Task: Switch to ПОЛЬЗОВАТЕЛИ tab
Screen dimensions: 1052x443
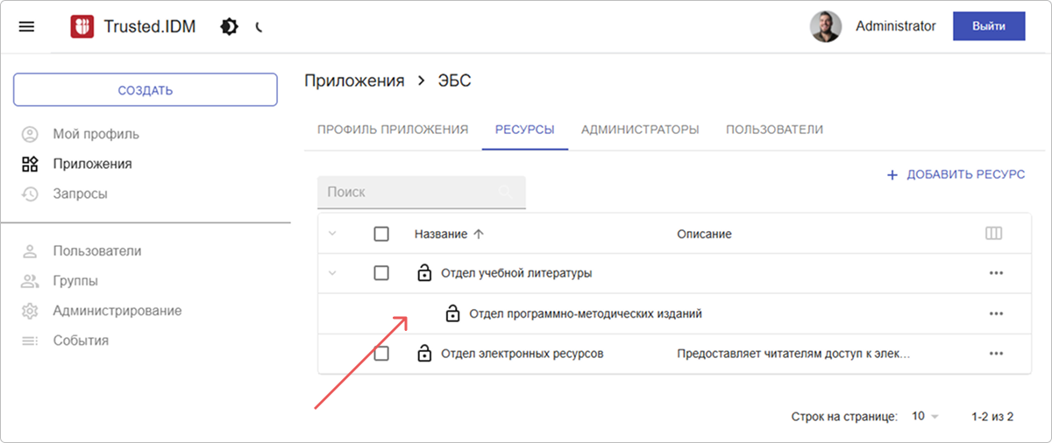Action: click(774, 130)
